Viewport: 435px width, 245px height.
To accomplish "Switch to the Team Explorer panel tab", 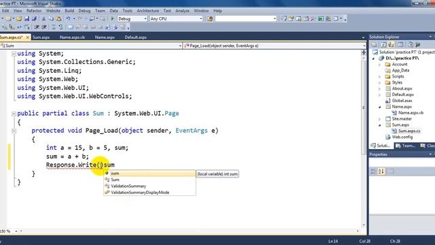I will 406,146.
